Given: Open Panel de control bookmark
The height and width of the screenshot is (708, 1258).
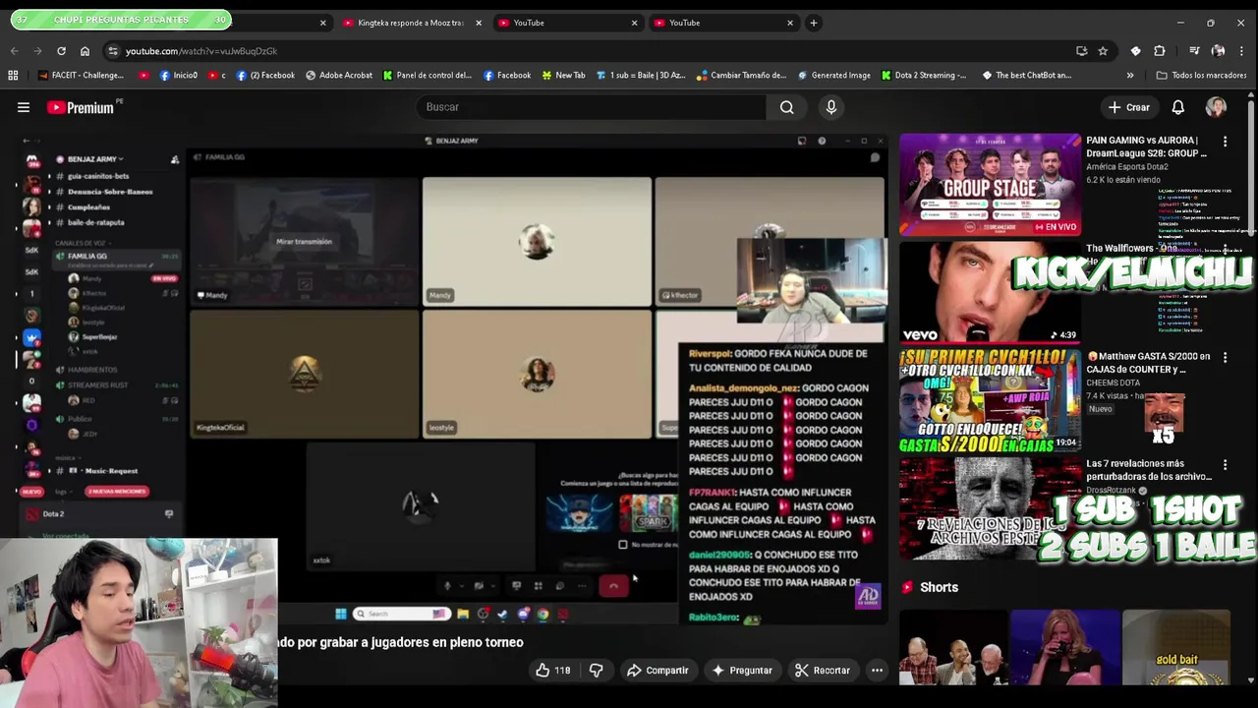Looking at the screenshot, I should click(x=428, y=75).
